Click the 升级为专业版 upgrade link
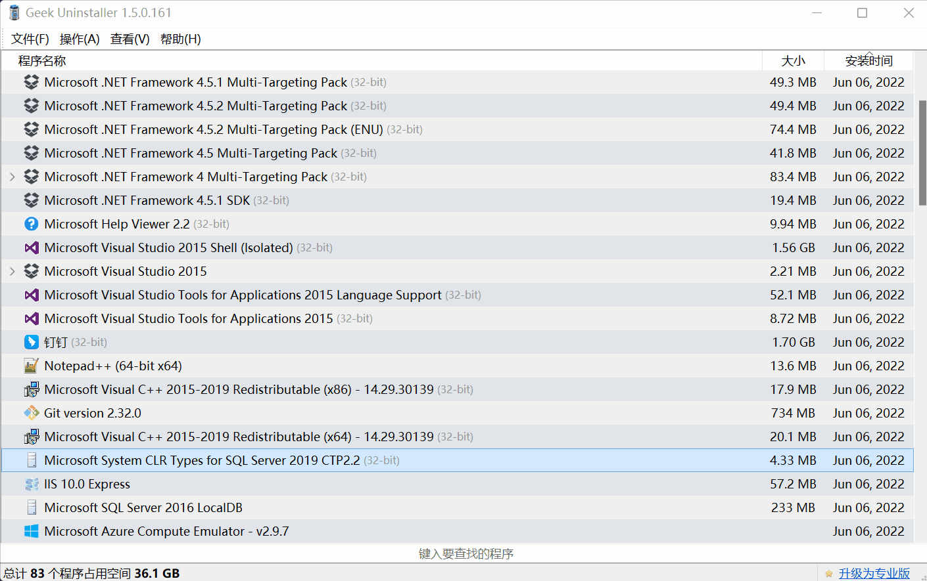927x581 pixels. (x=874, y=574)
